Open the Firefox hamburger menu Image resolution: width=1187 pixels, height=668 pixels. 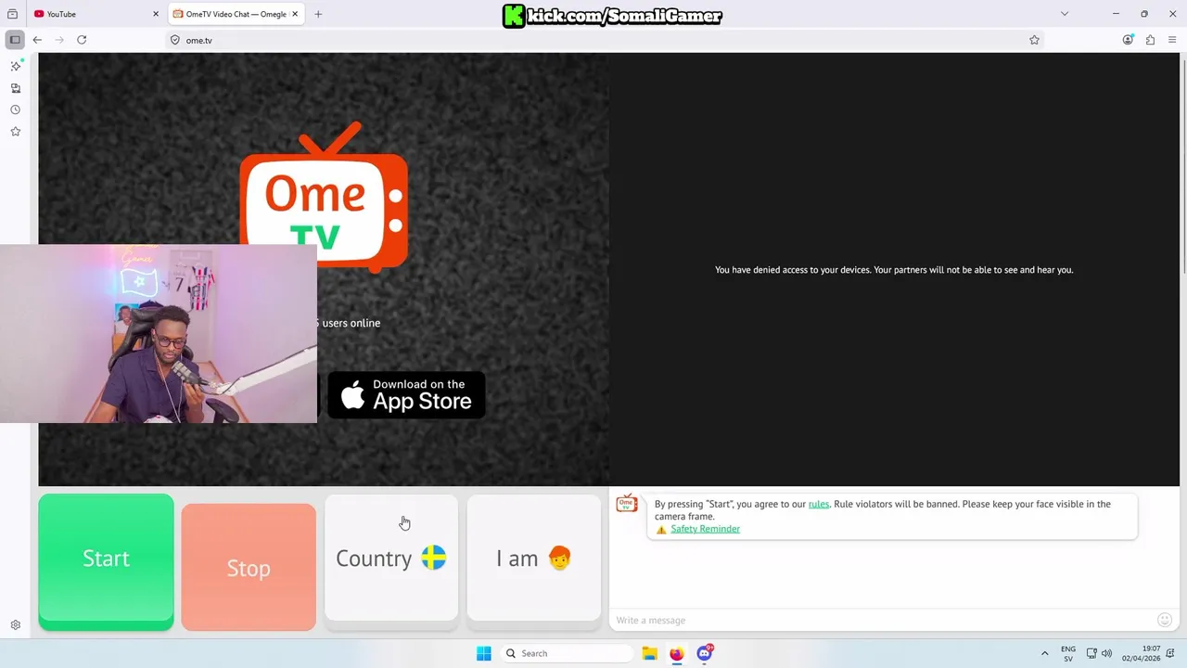tap(1172, 40)
